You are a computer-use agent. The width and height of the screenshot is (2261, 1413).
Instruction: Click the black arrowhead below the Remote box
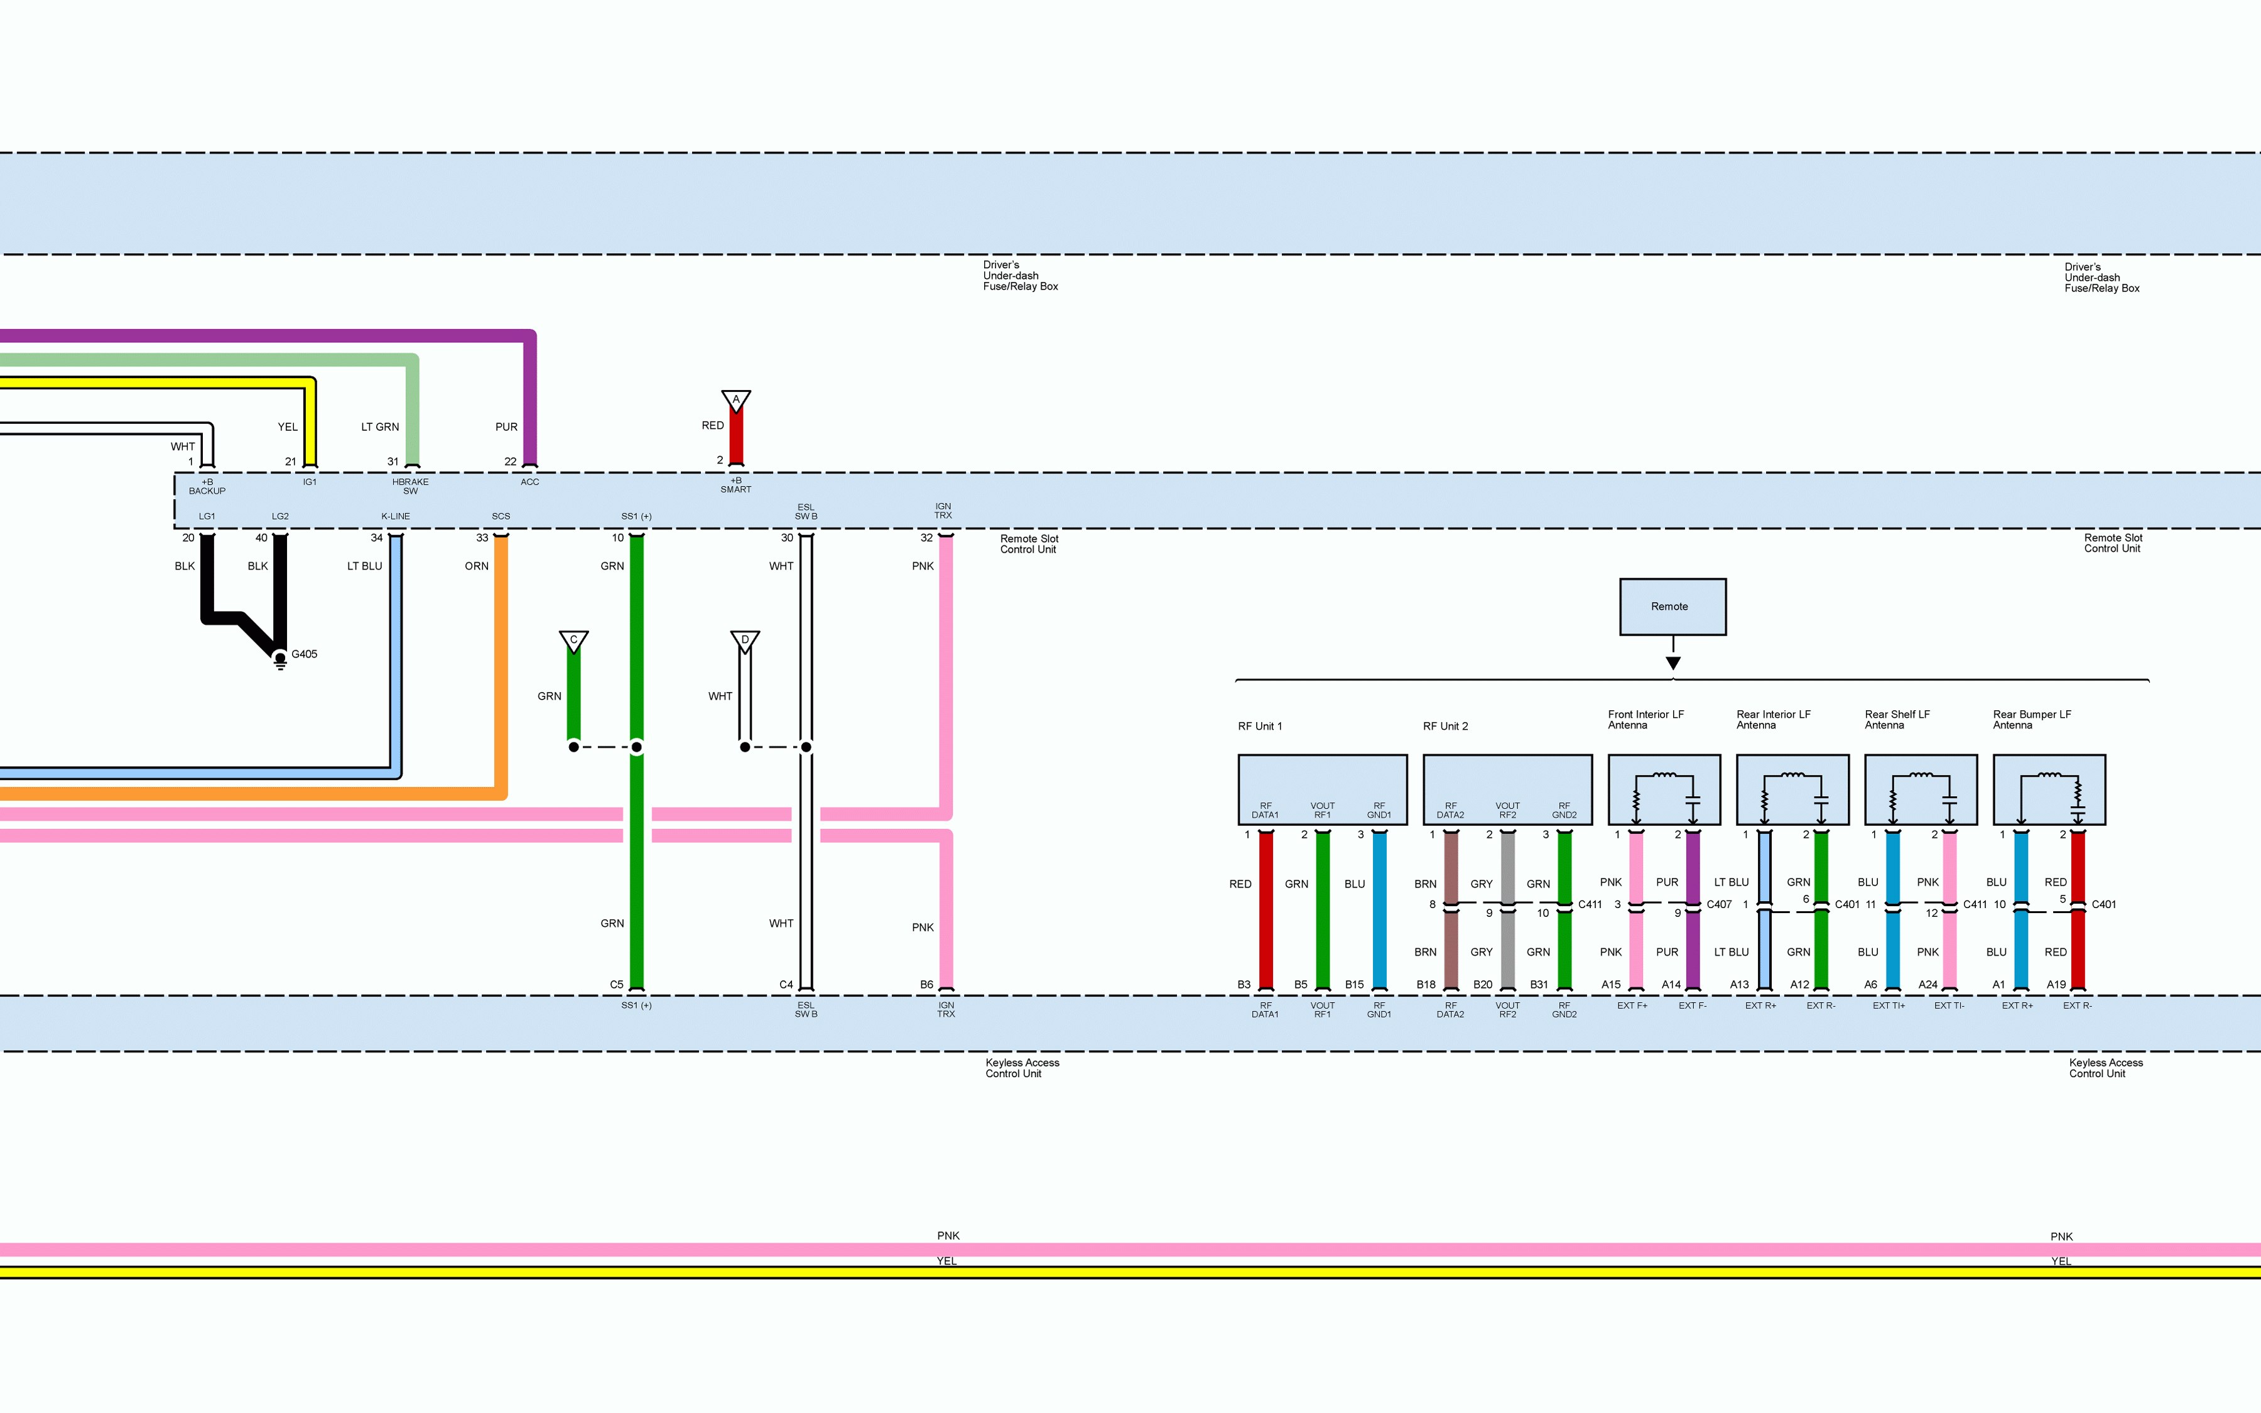click(1673, 663)
